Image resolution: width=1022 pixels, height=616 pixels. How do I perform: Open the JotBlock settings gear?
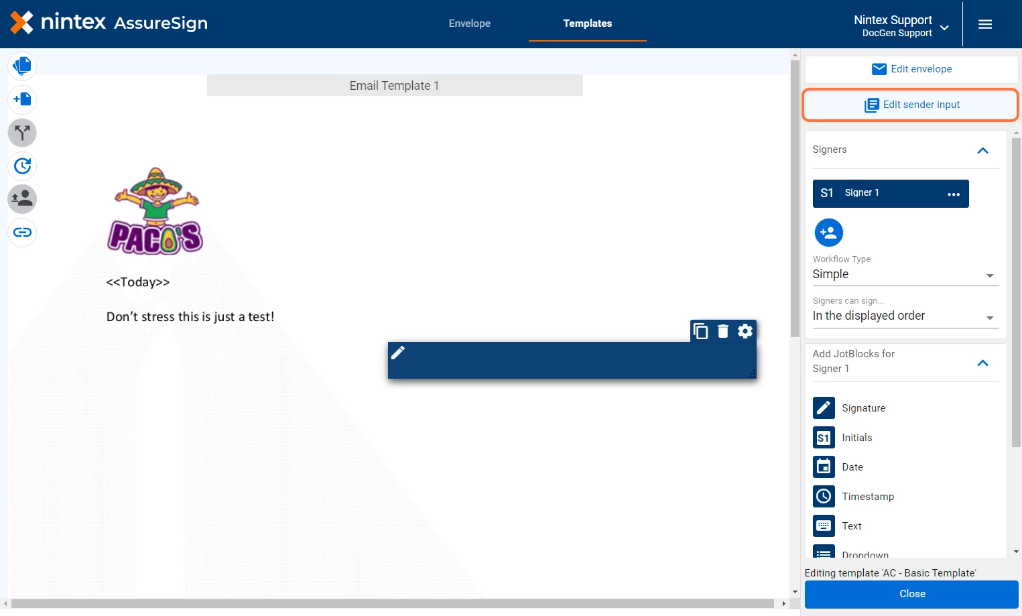[745, 331]
